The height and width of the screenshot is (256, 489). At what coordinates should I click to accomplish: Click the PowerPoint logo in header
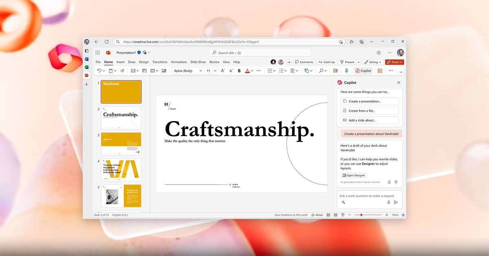[x=108, y=52]
